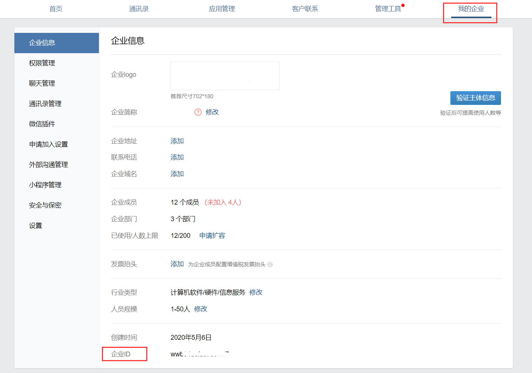
Task: Click the 推荐尺寸702*180 hint text
Action: point(192,96)
